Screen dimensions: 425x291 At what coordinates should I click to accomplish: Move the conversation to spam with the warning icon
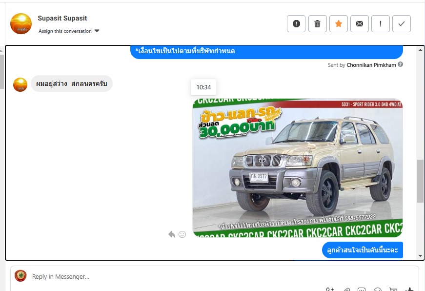pyautogui.click(x=296, y=24)
